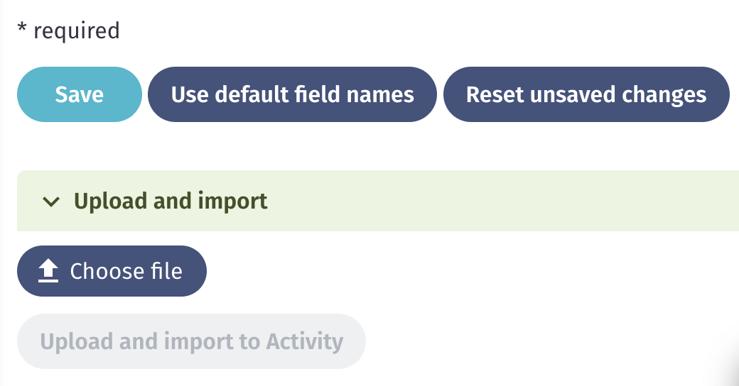Click the Upload and import heading text
Screen dimensions: 739x386
pyautogui.click(x=171, y=201)
